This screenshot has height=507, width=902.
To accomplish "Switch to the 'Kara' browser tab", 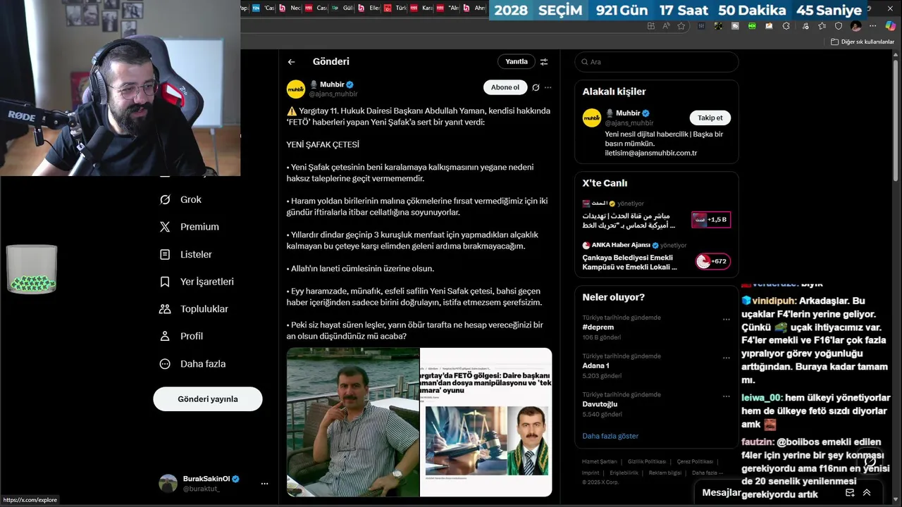I will point(422,8).
